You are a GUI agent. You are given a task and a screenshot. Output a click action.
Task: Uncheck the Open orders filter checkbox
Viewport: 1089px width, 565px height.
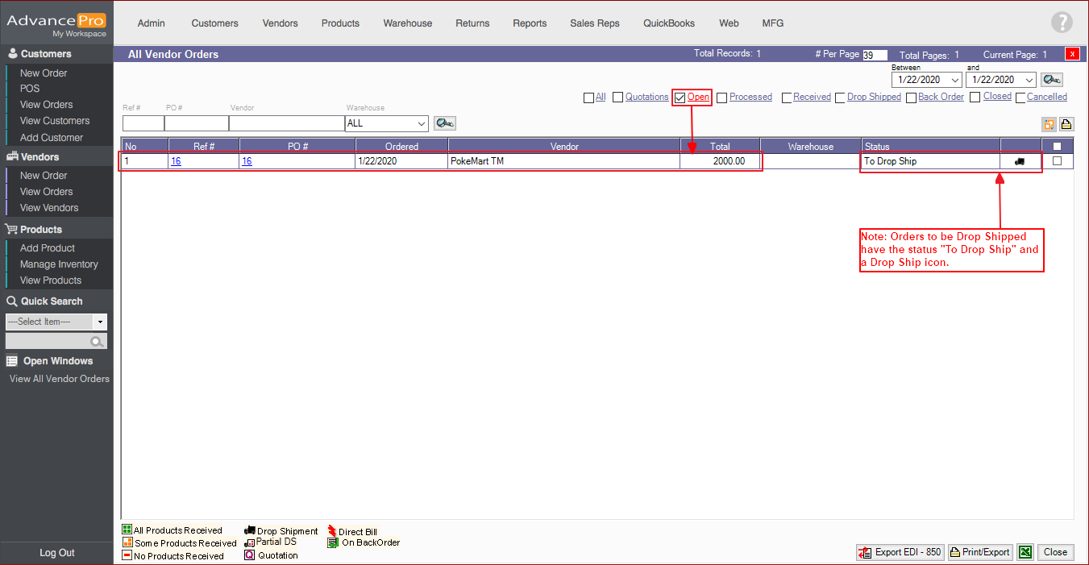tap(680, 98)
